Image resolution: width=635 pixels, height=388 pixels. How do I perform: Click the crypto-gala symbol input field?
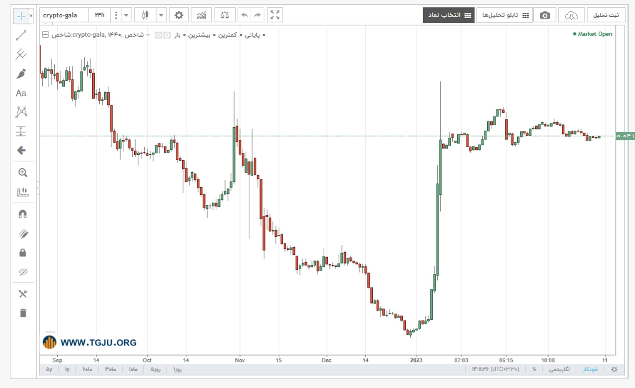click(x=64, y=15)
